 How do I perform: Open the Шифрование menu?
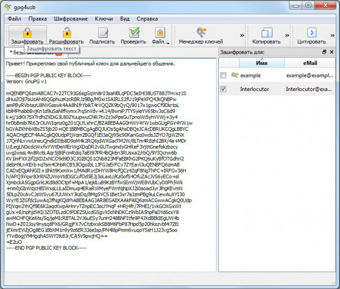point(70,19)
